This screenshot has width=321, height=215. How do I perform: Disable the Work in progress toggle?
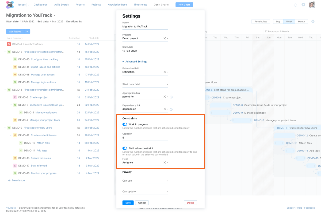point(125,124)
